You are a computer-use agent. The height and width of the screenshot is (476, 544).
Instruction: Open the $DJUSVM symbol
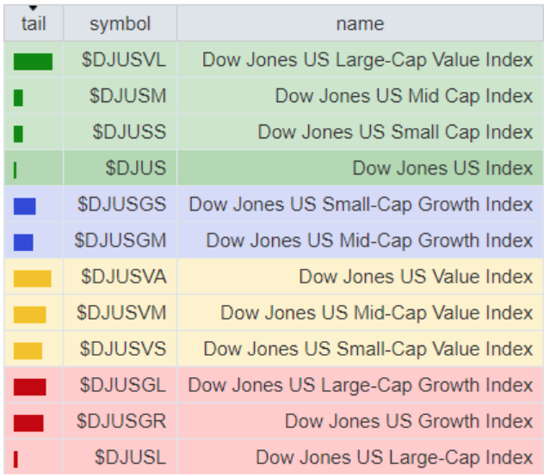(x=122, y=313)
